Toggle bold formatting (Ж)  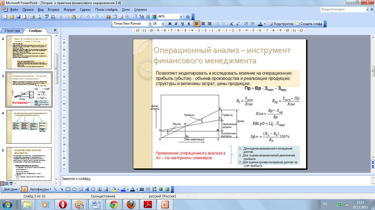[x=170, y=24]
